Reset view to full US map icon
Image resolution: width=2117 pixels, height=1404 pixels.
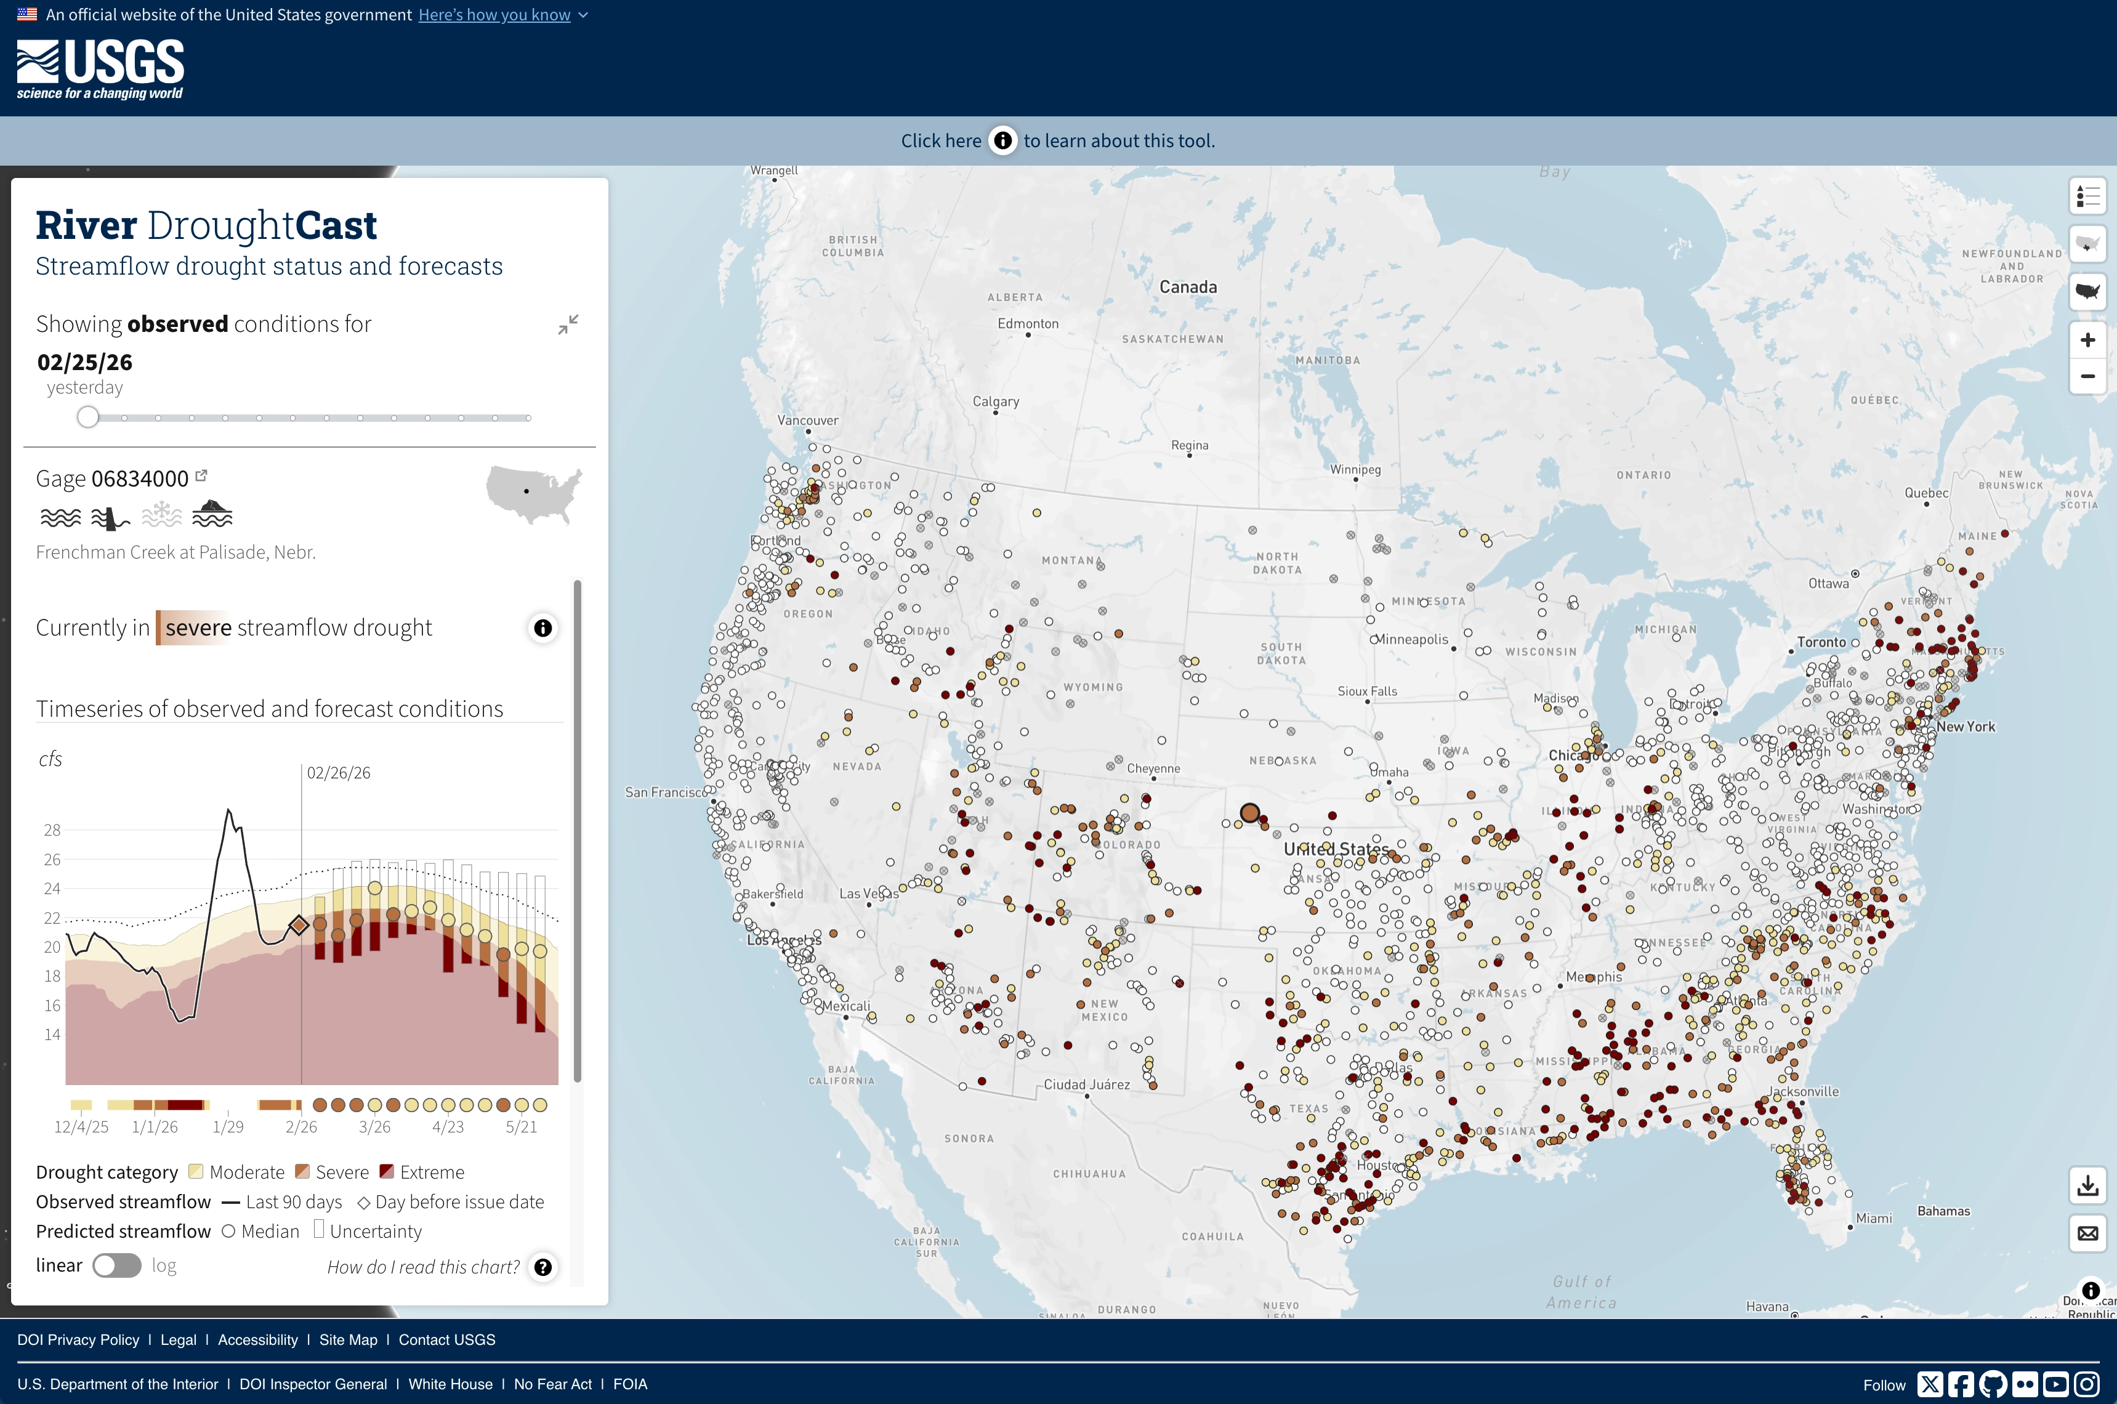[2087, 291]
